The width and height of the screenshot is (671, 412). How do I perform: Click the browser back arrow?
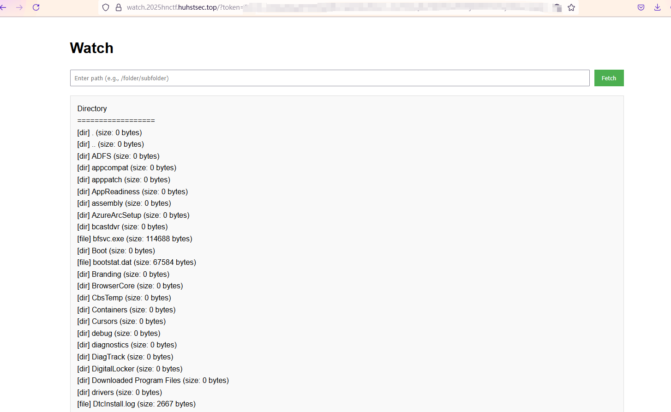click(4, 7)
